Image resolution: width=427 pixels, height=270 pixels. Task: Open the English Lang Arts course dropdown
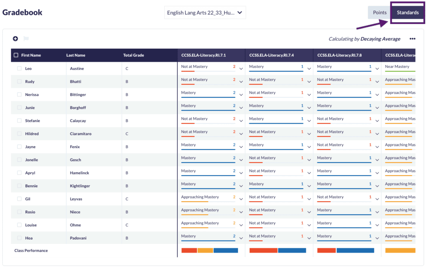[205, 13]
